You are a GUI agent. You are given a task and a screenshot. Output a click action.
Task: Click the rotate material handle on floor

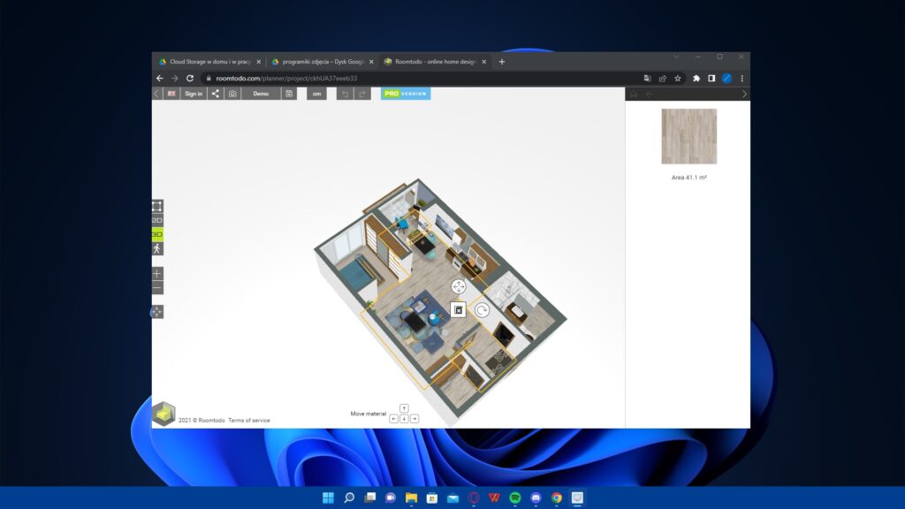[482, 310]
